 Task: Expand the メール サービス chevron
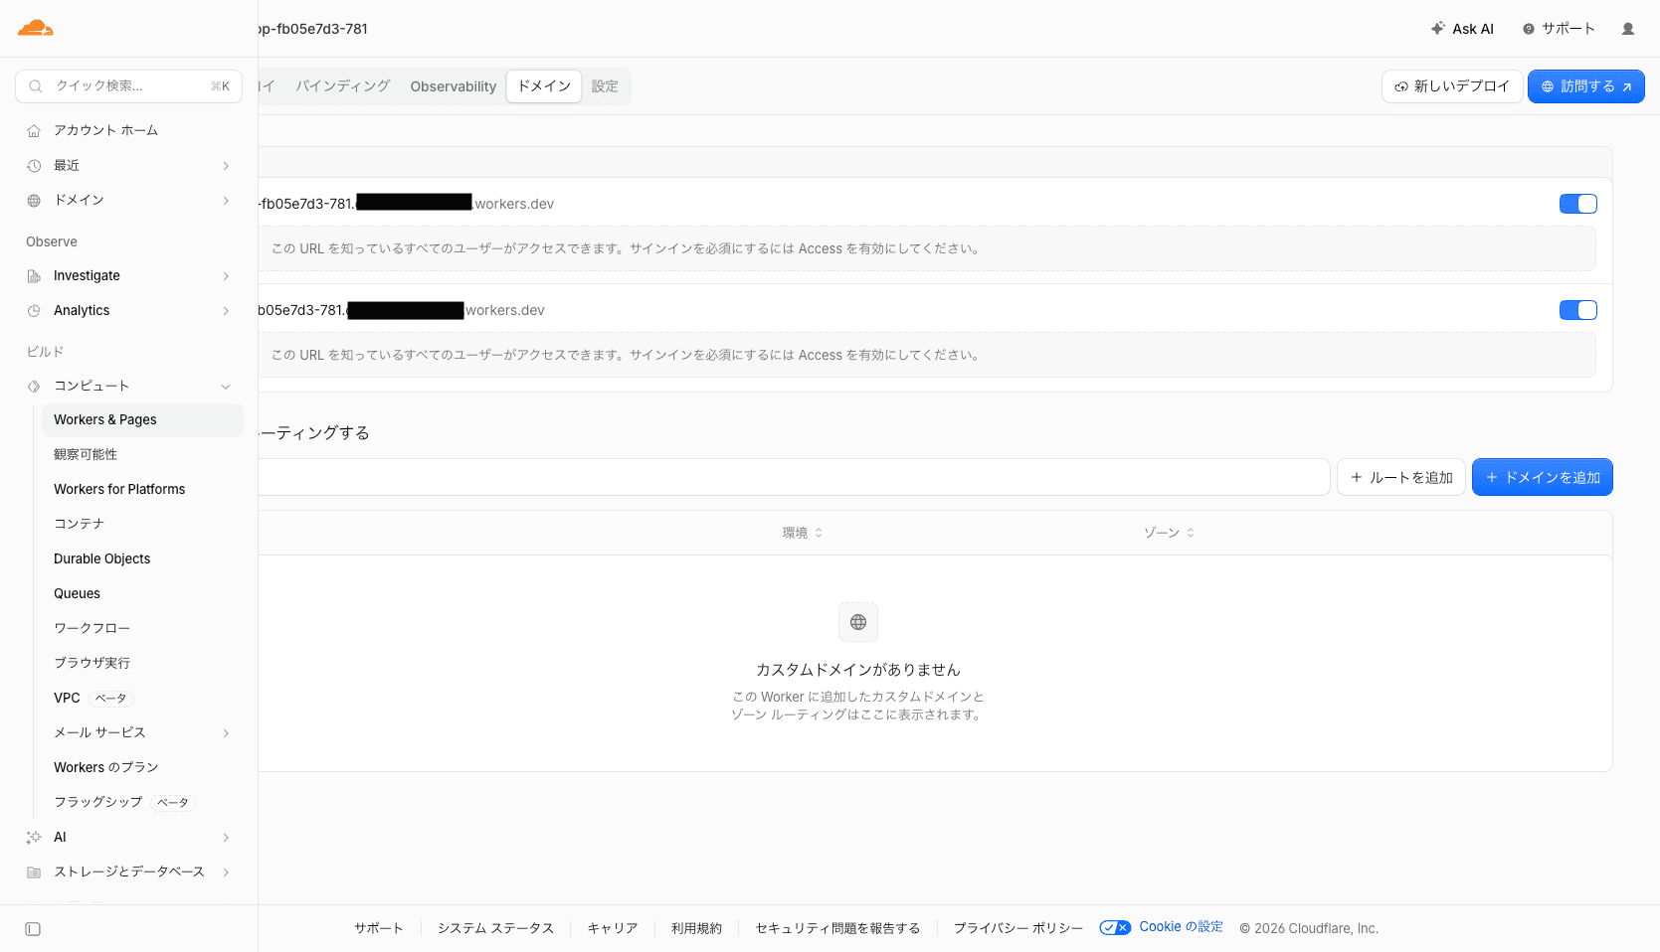pos(226,732)
